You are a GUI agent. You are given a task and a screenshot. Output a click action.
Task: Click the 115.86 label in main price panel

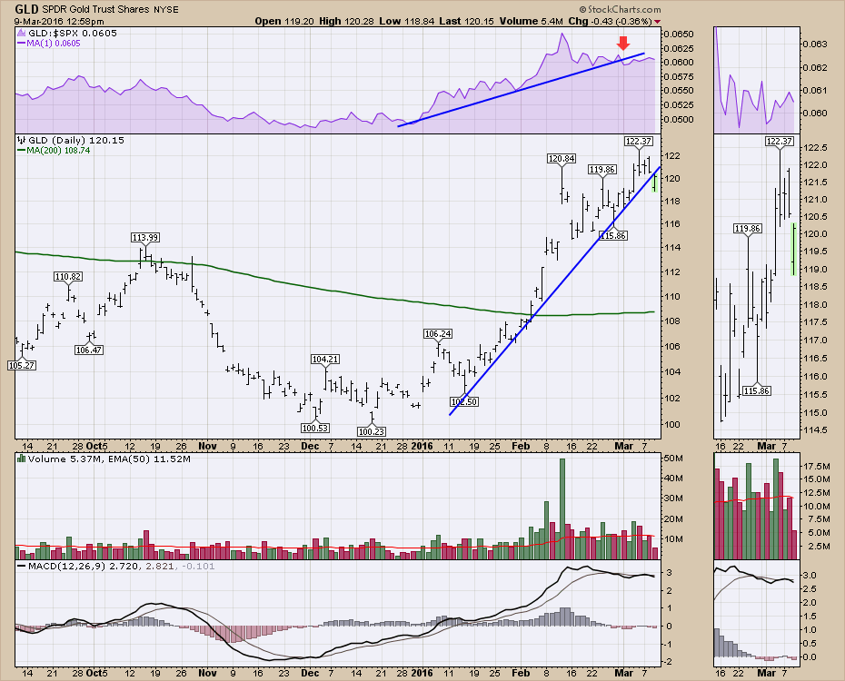[x=612, y=235]
